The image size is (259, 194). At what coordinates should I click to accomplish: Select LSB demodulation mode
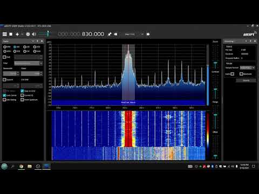click(26, 47)
